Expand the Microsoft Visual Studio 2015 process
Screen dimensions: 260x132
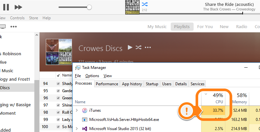tap(77, 128)
